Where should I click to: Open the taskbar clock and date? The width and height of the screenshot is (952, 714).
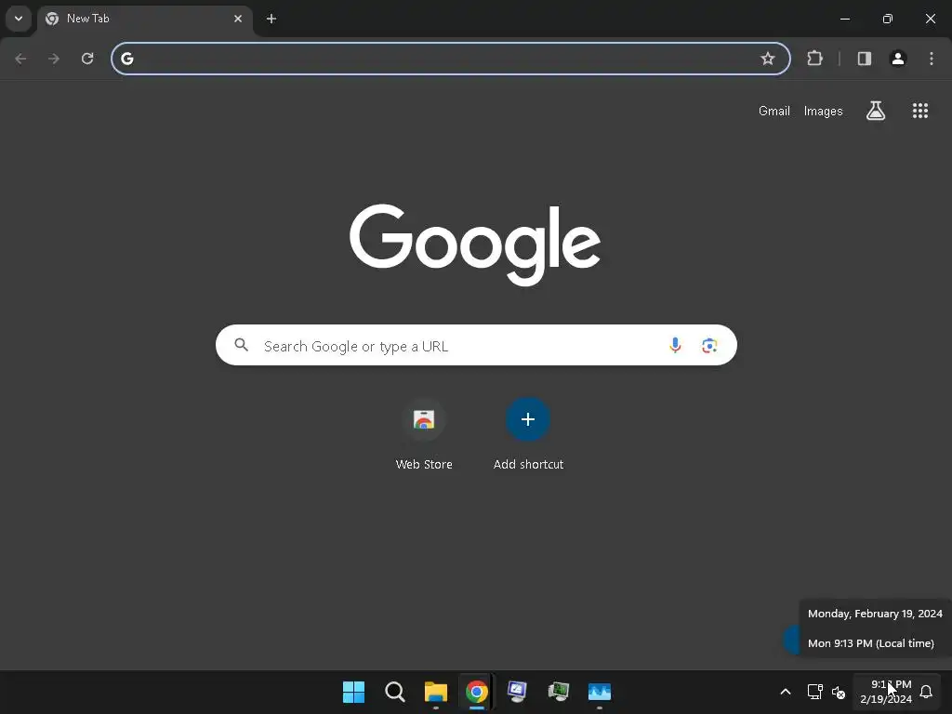click(x=886, y=692)
